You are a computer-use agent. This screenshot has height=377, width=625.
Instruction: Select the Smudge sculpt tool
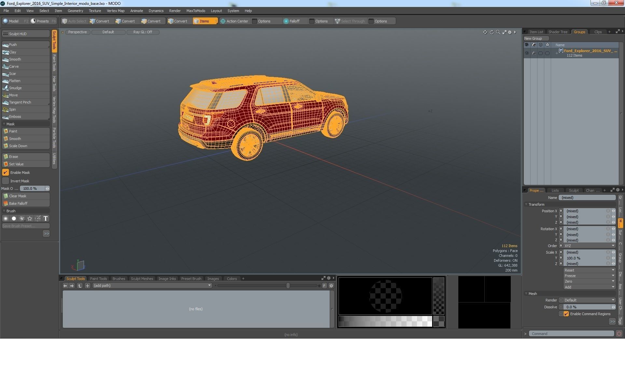tap(26, 88)
